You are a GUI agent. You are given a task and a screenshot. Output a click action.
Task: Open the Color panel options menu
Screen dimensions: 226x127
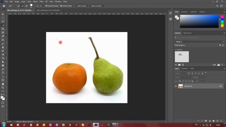tap(224, 12)
